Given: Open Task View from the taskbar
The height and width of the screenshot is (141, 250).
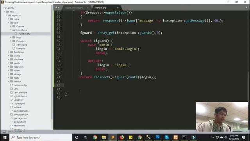Looking at the screenshot, I should click(x=86, y=137).
